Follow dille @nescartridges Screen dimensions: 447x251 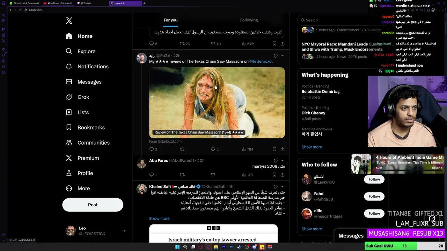[x=374, y=213]
